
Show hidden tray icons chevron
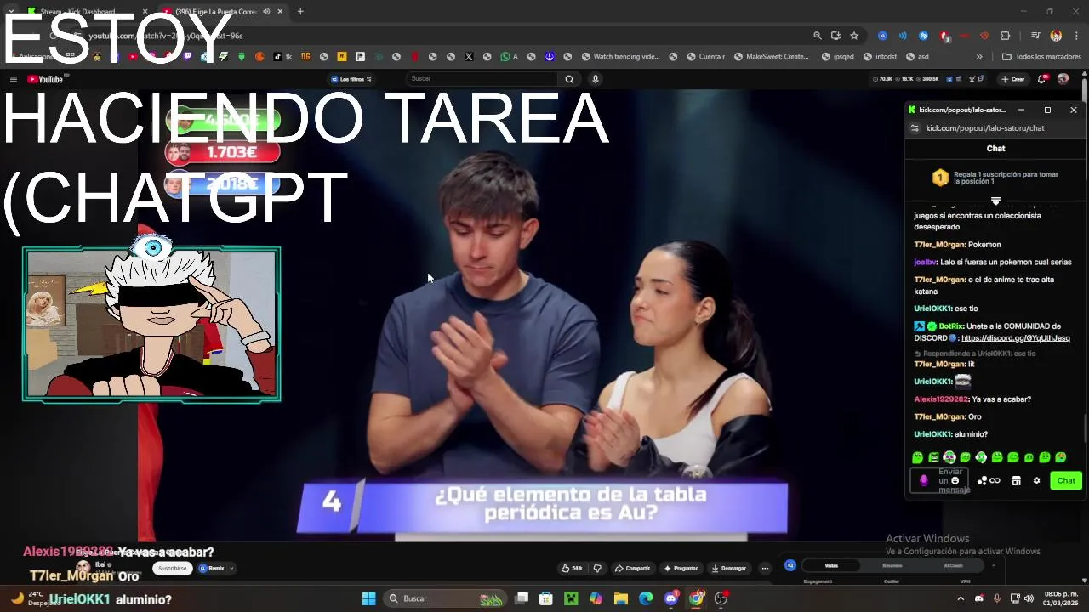point(961,598)
